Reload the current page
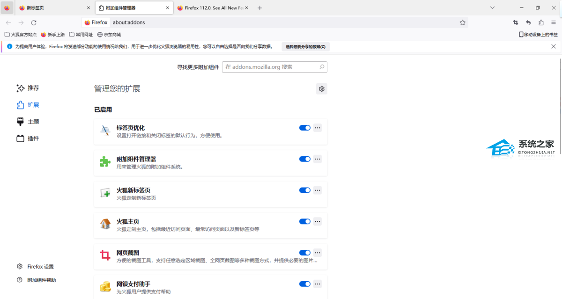Screen dimensions: 562x299 [34, 22]
